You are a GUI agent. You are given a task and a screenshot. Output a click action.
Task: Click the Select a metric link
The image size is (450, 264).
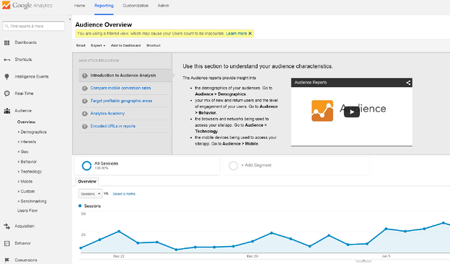[x=124, y=194]
